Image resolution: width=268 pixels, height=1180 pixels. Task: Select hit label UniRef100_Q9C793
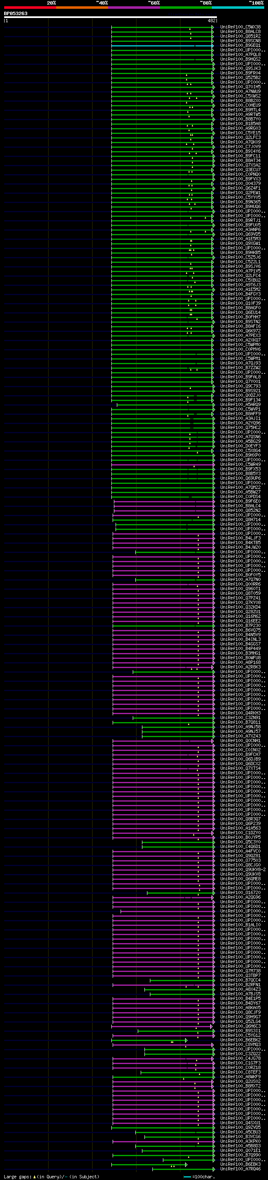[x=240, y=386]
